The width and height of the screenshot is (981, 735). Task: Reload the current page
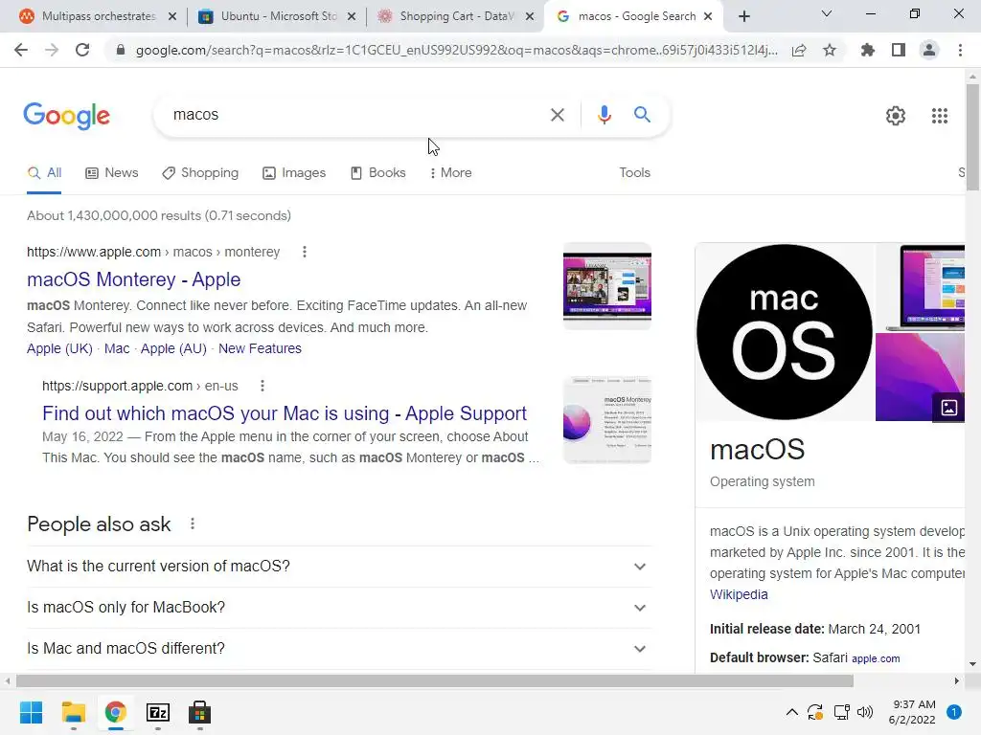click(82, 50)
